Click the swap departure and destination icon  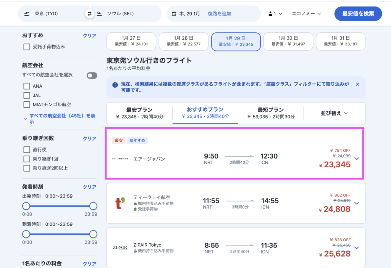click(x=90, y=13)
